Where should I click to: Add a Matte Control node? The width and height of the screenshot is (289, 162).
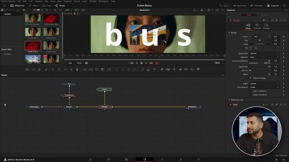(97, 69)
